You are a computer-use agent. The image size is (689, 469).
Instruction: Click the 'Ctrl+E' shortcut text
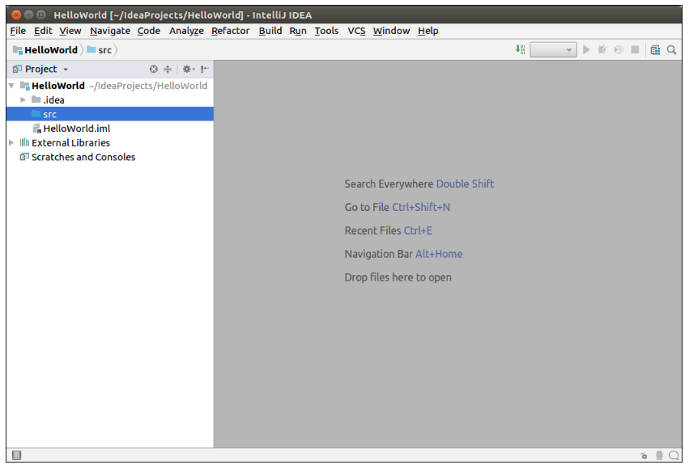[418, 230]
